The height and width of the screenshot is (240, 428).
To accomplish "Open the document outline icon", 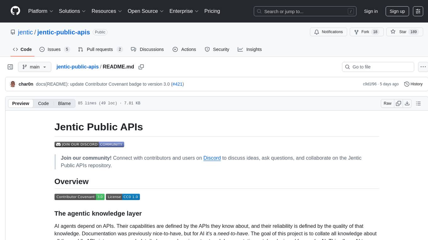I will [418, 103].
